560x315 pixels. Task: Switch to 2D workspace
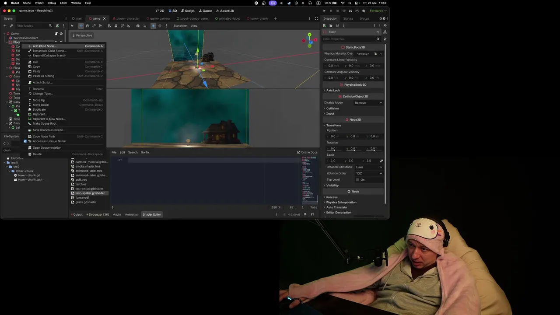tap(160, 10)
